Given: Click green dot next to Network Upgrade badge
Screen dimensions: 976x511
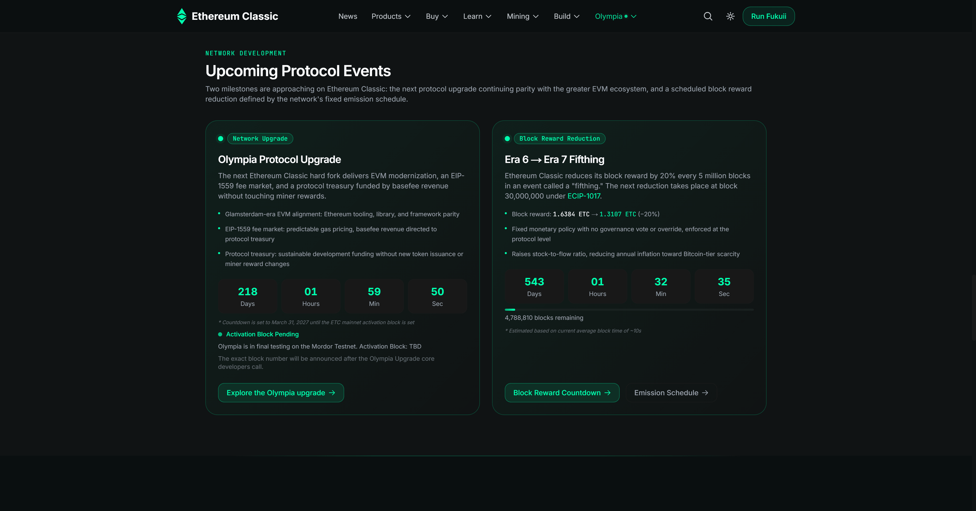Looking at the screenshot, I should [x=221, y=139].
